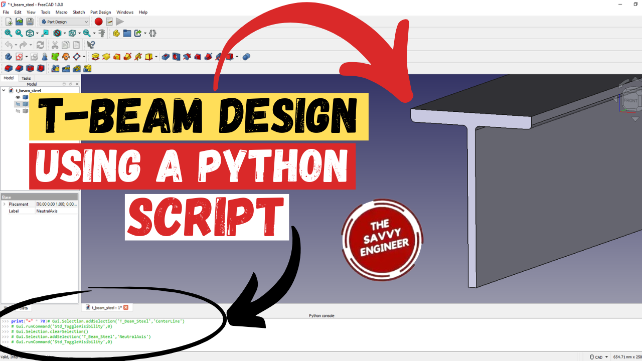This screenshot has width=642, height=361.
Task: Open the Part Design workbench selector dropdown
Action: coord(85,22)
